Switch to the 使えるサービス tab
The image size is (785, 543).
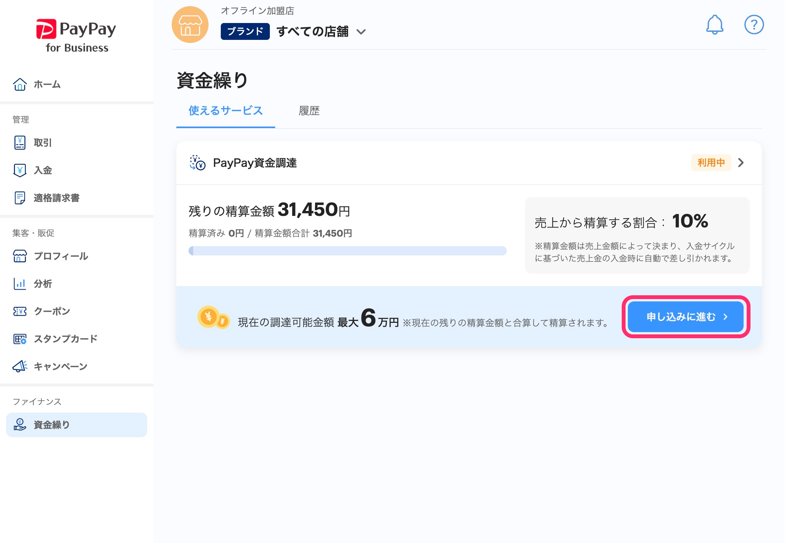coord(226,111)
